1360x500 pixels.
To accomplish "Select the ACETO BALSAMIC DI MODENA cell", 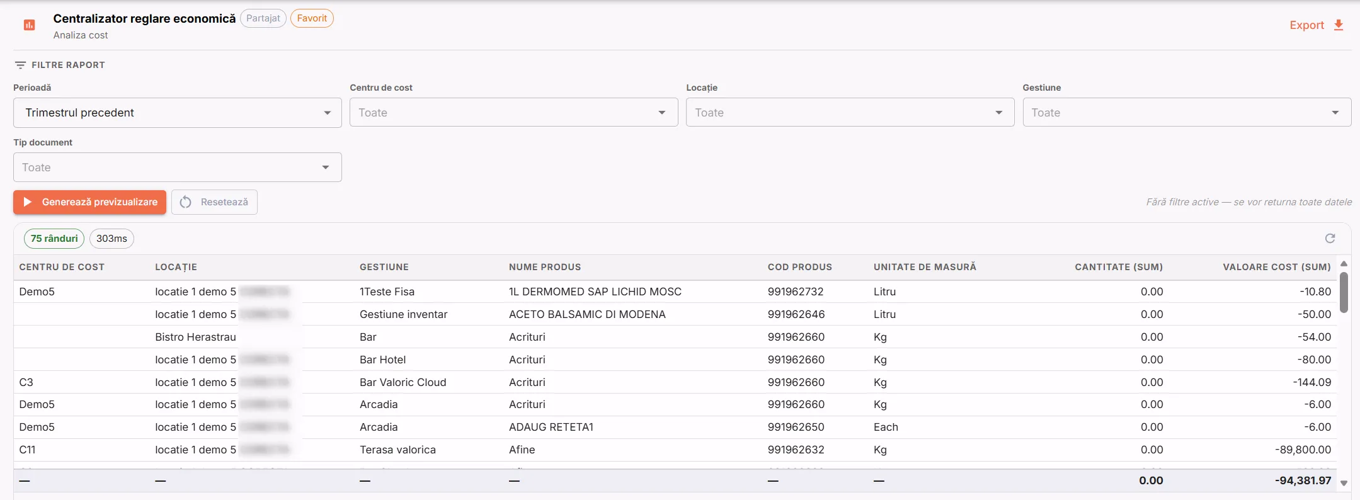I will [587, 314].
